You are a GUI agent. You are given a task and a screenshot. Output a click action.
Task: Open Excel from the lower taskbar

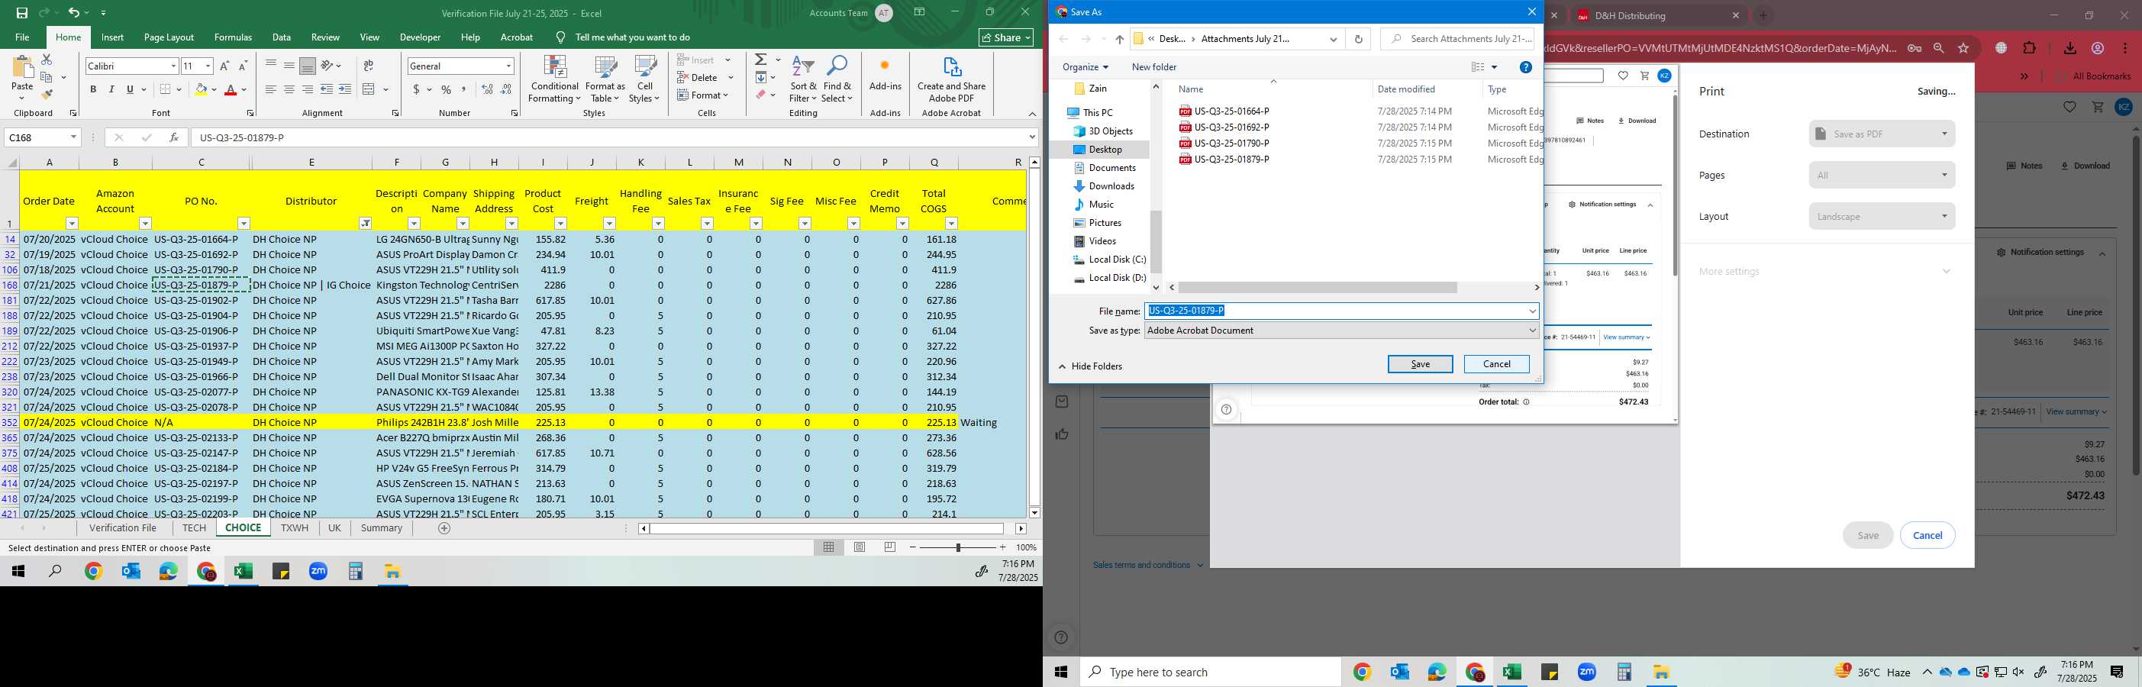point(1511,672)
